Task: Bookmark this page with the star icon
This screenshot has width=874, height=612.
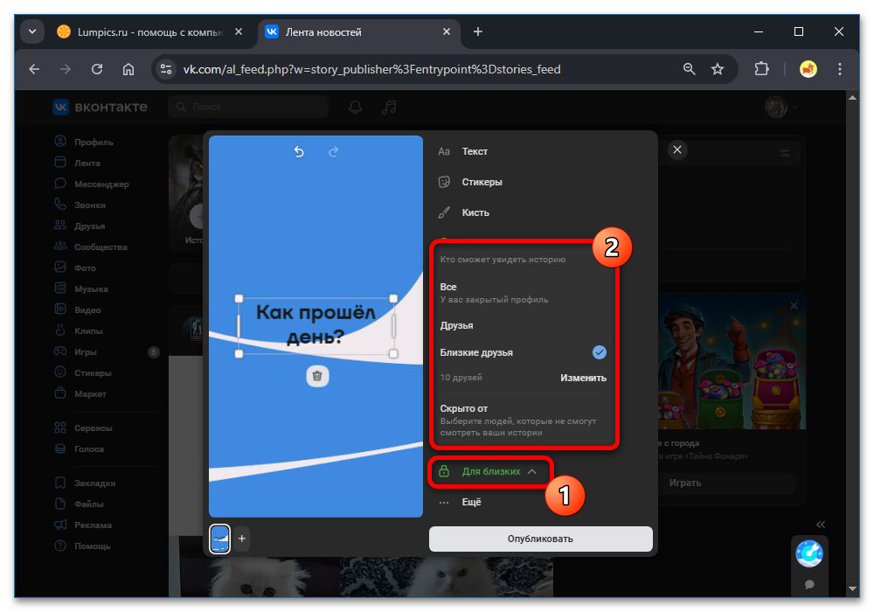Action: click(x=718, y=69)
